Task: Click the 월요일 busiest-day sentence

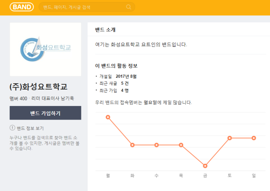Action: (x=144, y=102)
